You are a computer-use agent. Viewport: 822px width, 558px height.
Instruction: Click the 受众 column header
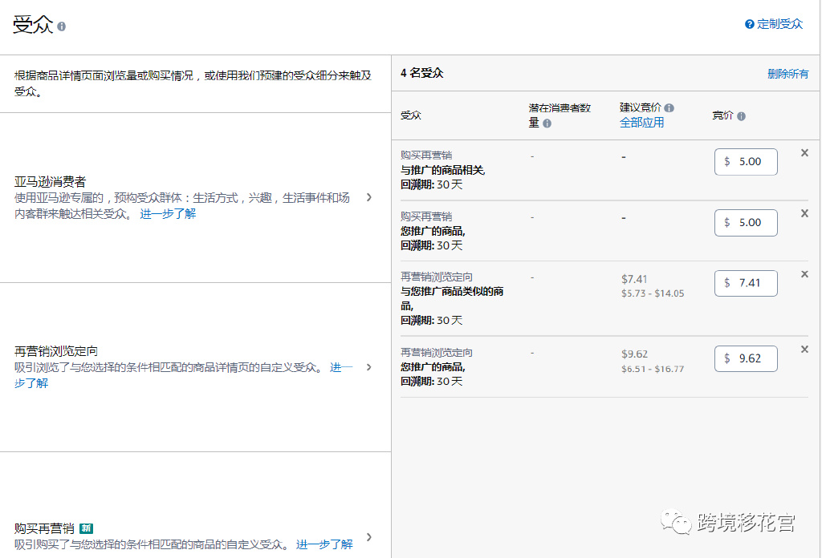(x=411, y=115)
